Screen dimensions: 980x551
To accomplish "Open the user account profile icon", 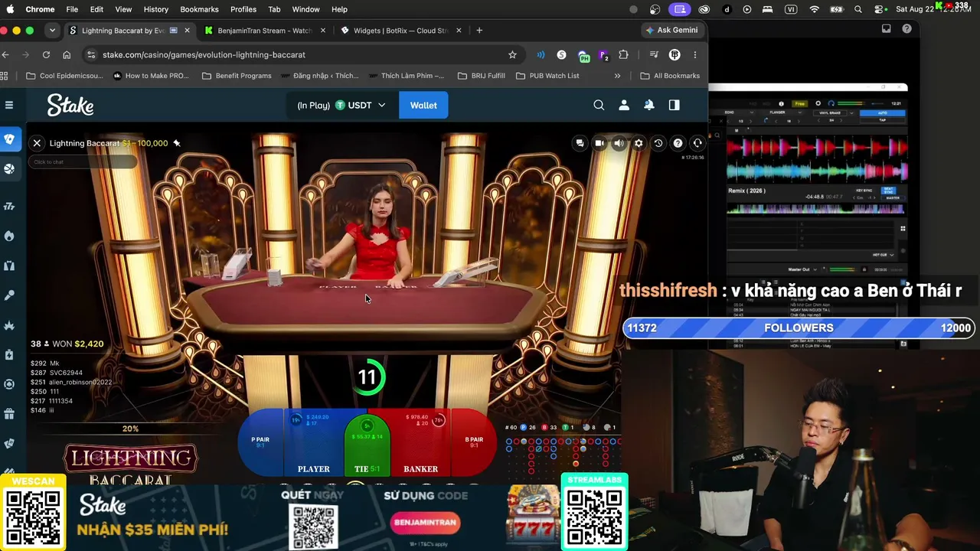I will pyautogui.click(x=624, y=105).
